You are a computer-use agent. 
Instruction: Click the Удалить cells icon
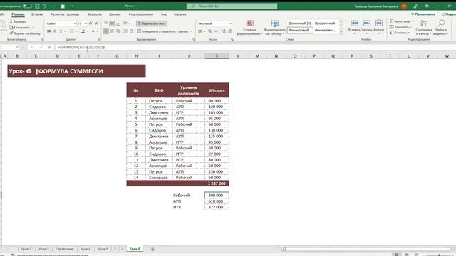click(x=367, y=23)
